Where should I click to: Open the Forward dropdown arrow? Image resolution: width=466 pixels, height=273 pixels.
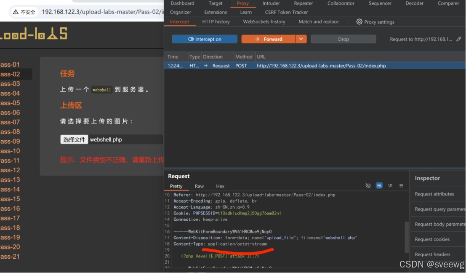(301, 39)
